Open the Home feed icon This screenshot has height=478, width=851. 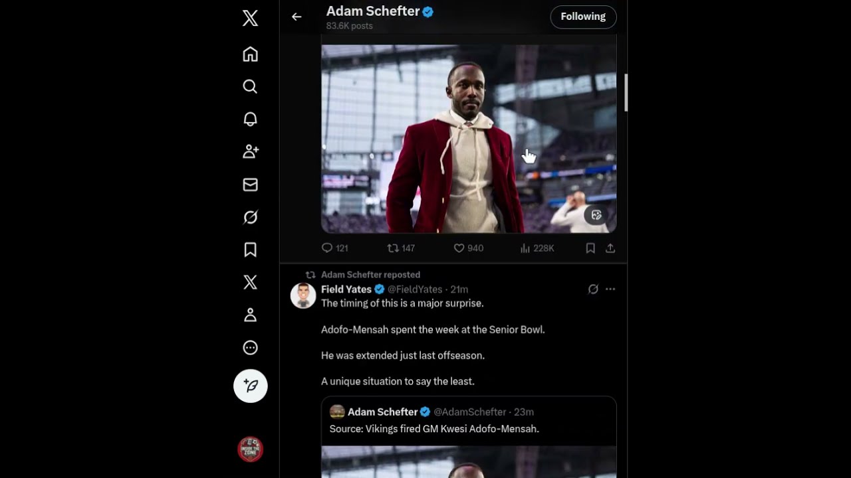pos(250,54)
